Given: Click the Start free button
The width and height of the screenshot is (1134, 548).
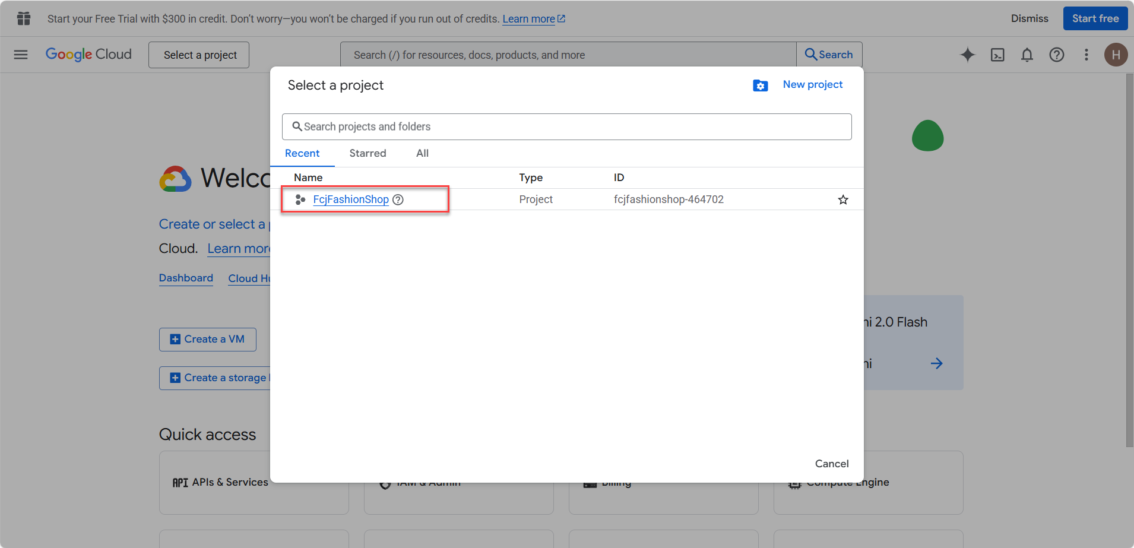Looking at the screenshot, I should (1095, 18).
